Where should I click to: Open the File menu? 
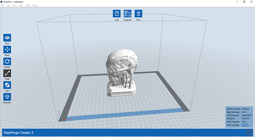click(3, 5)
